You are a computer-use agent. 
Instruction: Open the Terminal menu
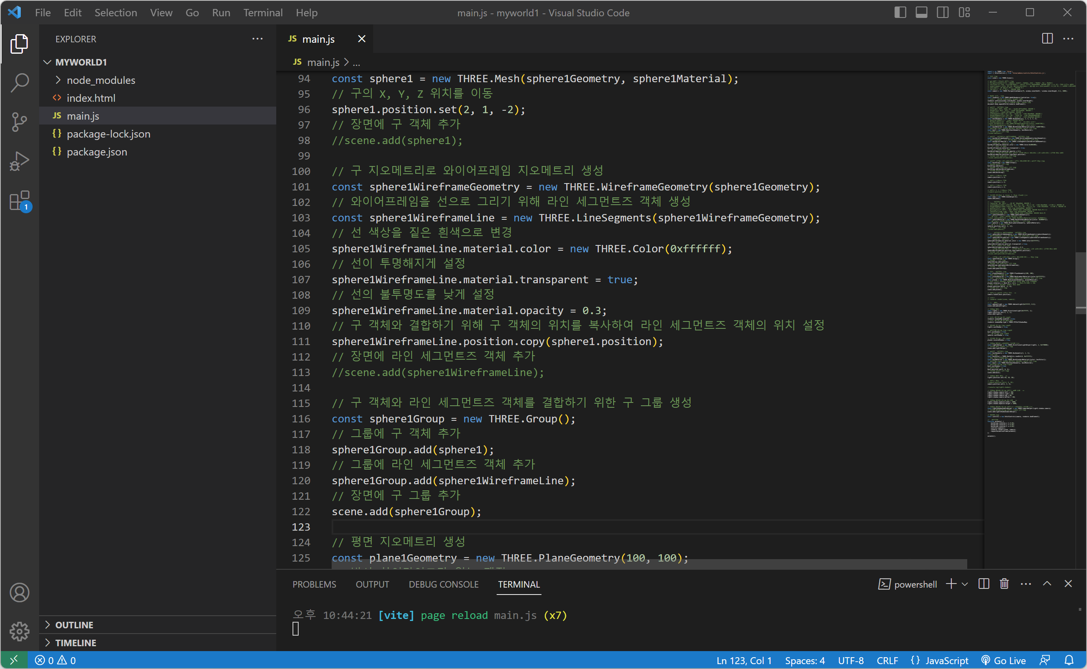click(x=263, y=12)
